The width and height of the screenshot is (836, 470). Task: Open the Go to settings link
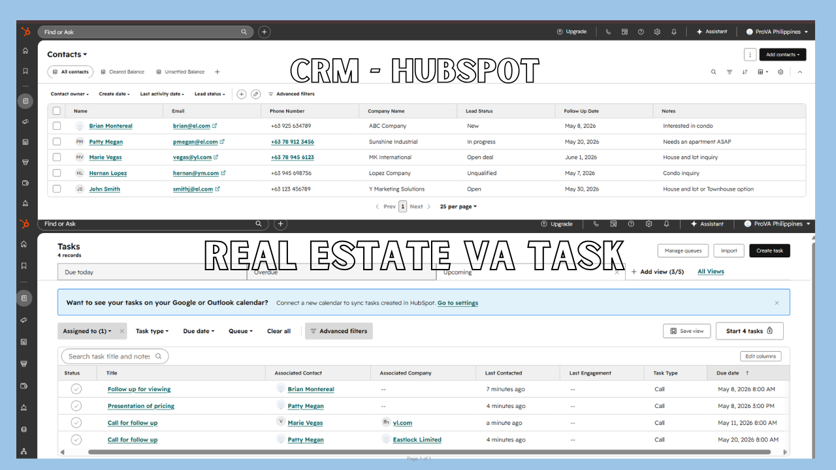click(x=458, y=303)
